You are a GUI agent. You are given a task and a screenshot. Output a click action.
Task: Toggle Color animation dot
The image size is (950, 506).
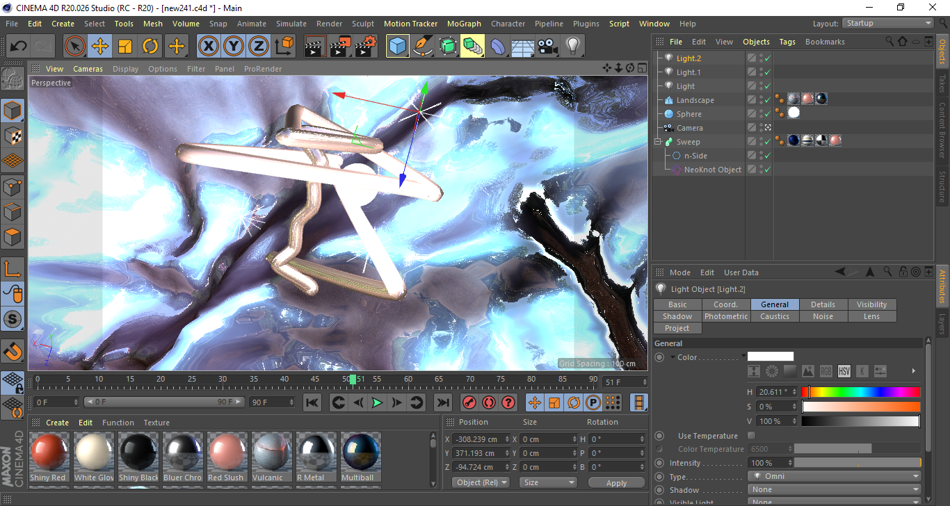coord(659,357)
